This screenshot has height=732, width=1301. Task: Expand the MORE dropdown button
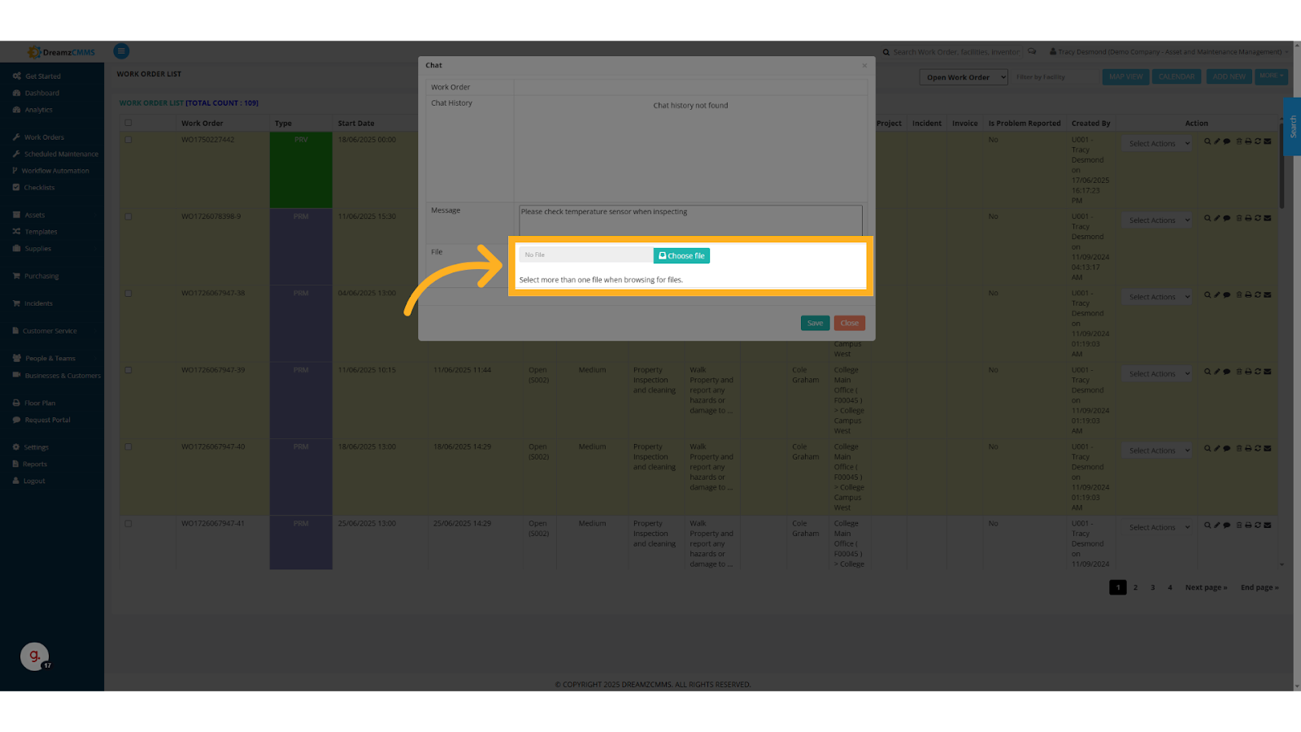point(1271,76)
